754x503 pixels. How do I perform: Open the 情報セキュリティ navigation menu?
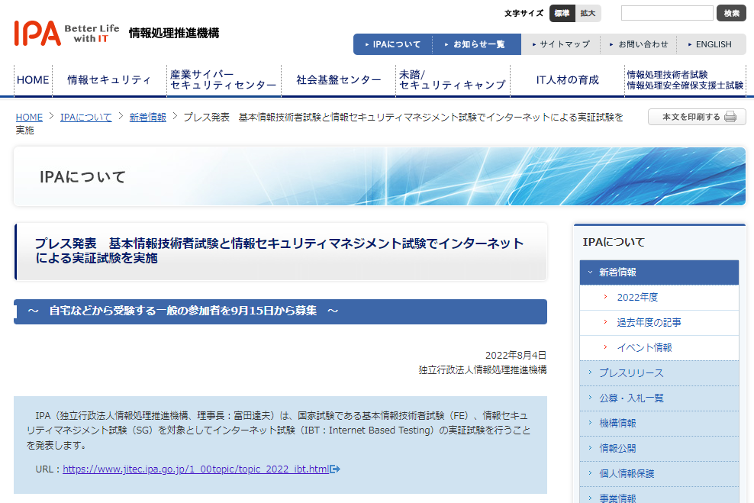pos(109,79)
